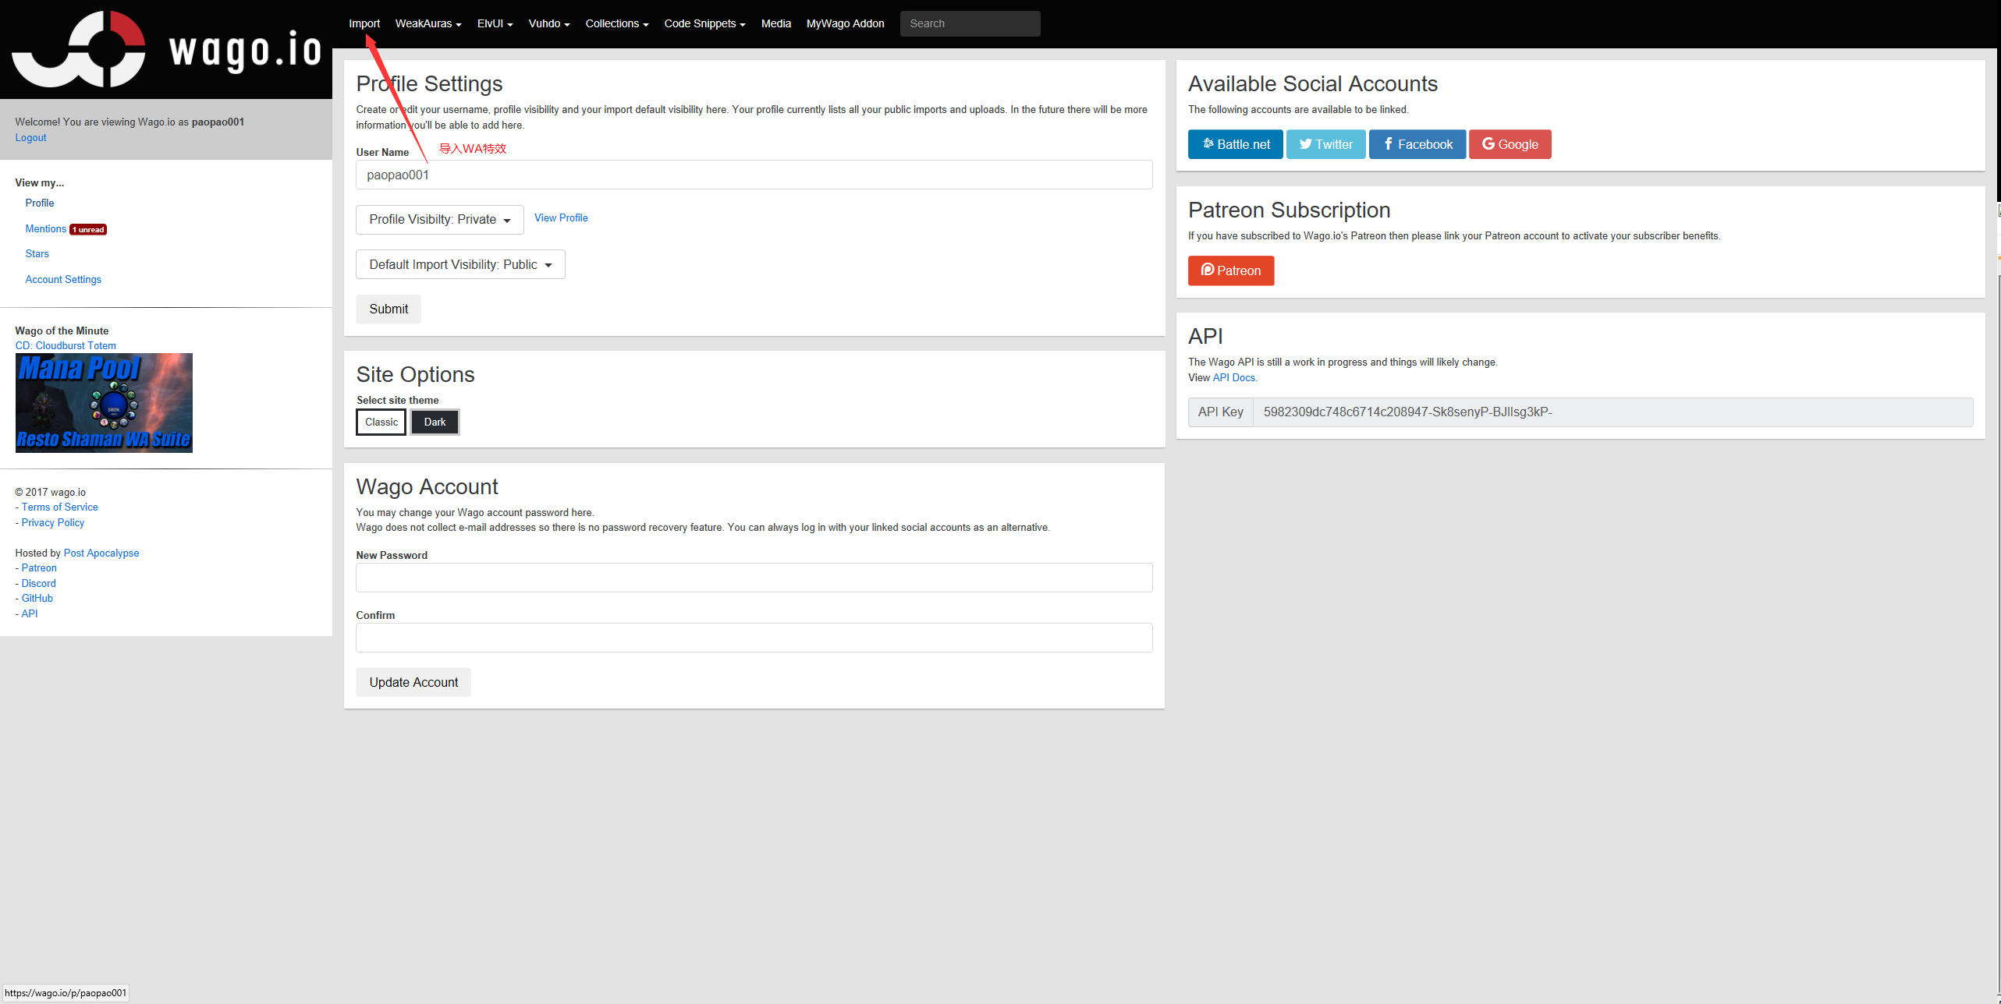Click the Update Account button
2001x1004 pixels.
coord(413,682)
